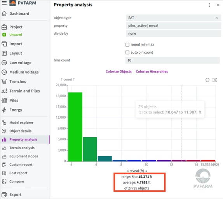Click the reveal (ft) axis label
223x199 pixels.
click(137, 171)
